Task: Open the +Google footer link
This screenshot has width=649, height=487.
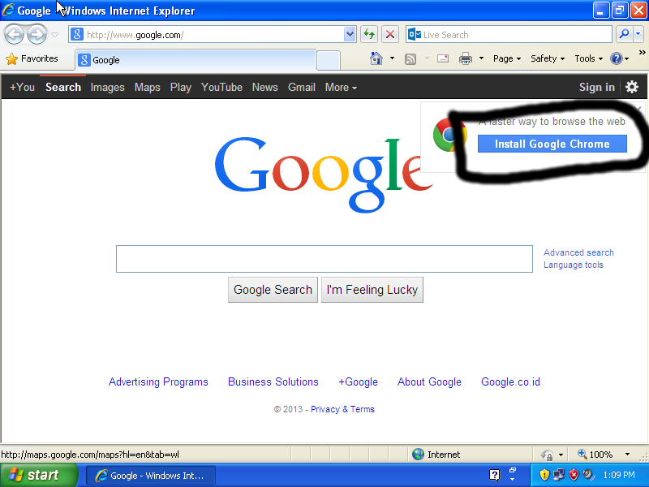Action: [x=358, y=381]
